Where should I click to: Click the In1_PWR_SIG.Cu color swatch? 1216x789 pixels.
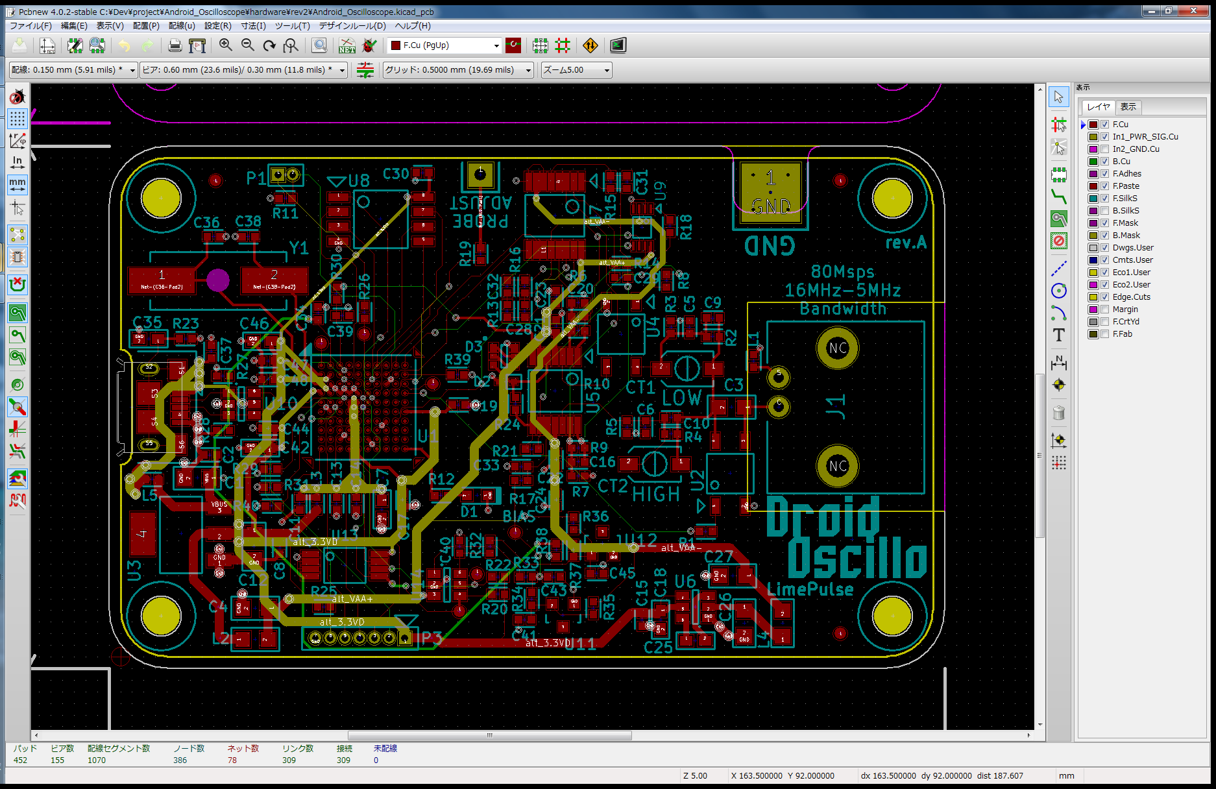point(1093,137)
